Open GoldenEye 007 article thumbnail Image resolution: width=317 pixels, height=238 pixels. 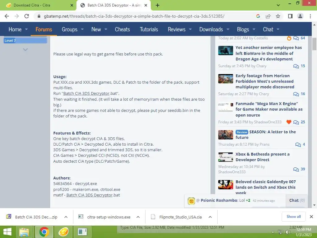point(226,185)
